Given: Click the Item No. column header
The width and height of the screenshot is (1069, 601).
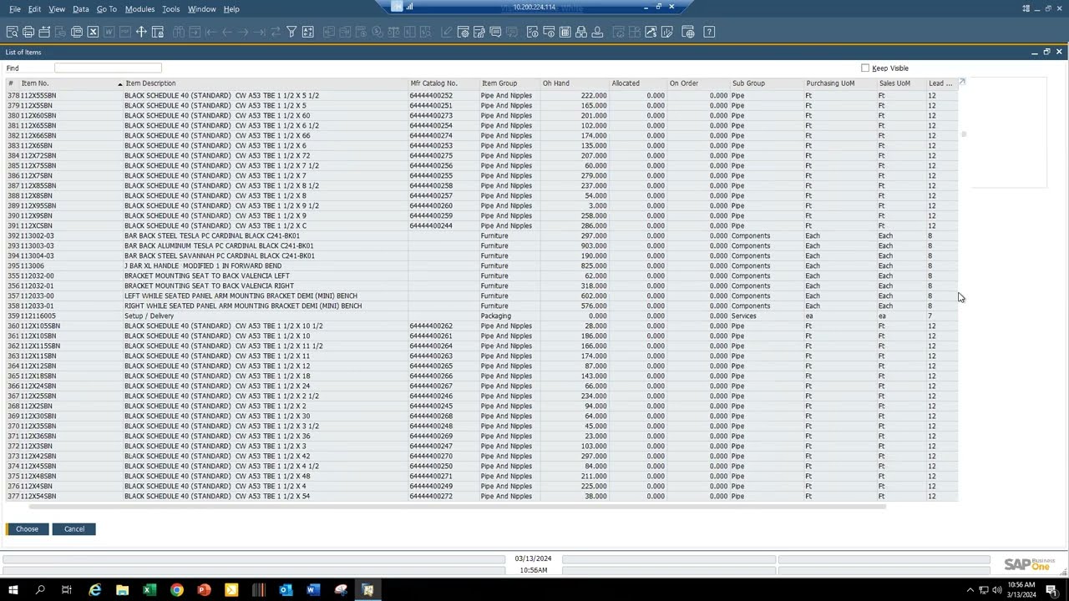Looking at the screenshot, I should coord(35,83).
